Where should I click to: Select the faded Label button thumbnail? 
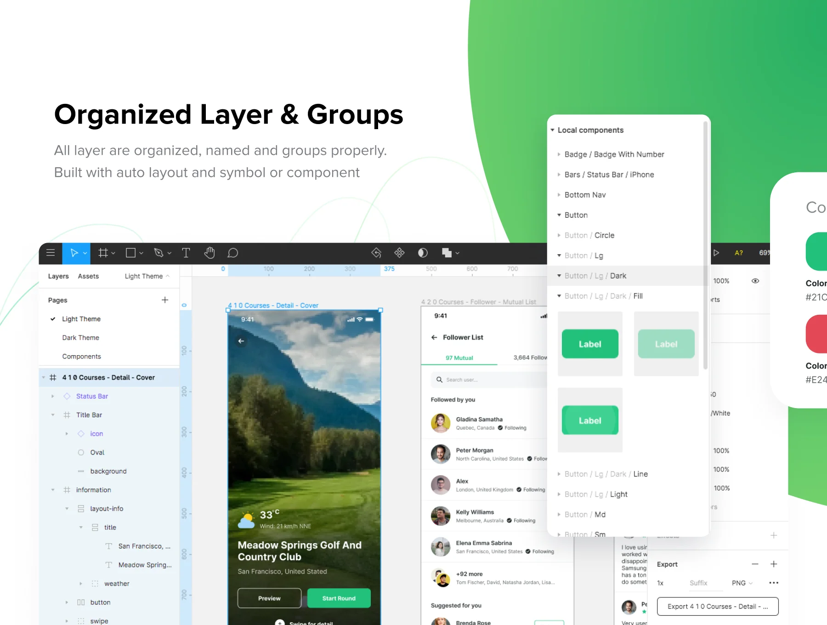[666, 344]
